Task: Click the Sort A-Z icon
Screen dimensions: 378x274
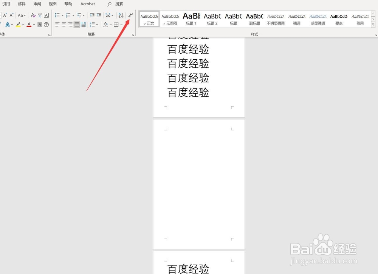Action: point(121,15)
